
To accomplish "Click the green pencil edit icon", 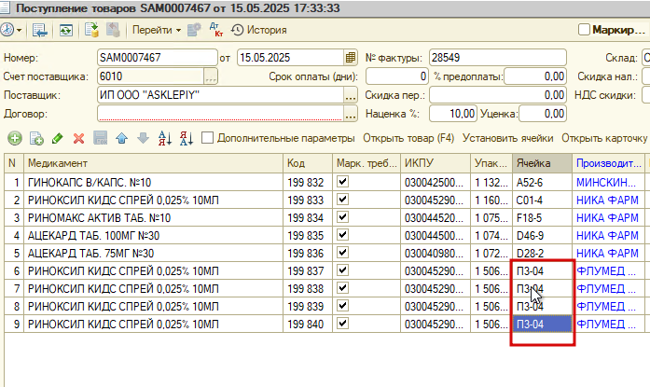I will pyautogui.click(x=57, y=138).
